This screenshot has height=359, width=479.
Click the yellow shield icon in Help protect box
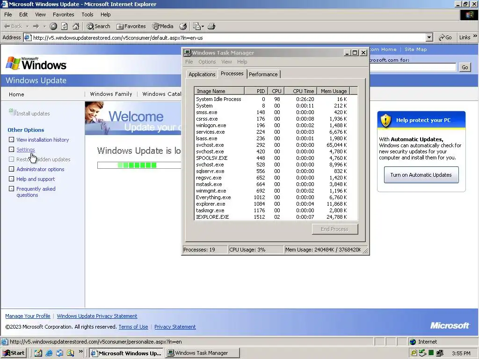click(386, 120)
